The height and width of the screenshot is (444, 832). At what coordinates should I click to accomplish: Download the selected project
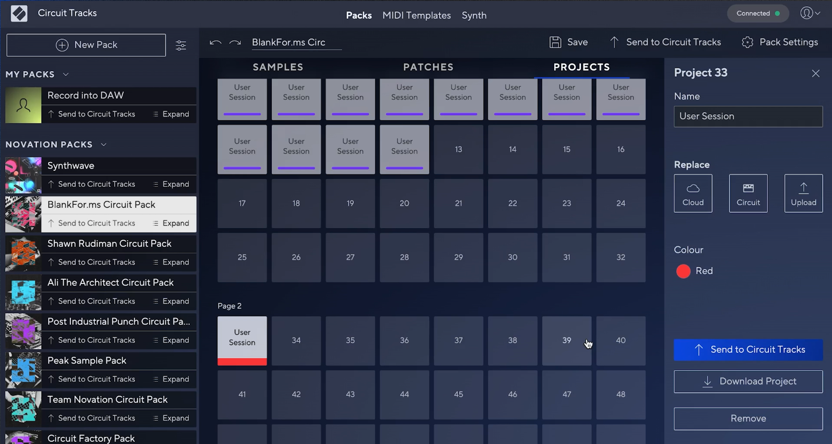coord(748,382)
